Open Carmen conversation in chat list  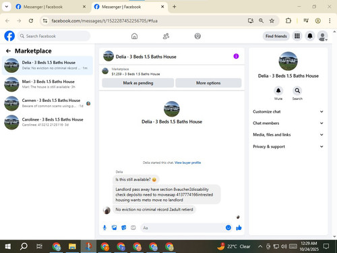tap(47, 103)
